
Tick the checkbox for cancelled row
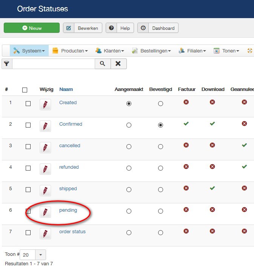pos(28,147)
